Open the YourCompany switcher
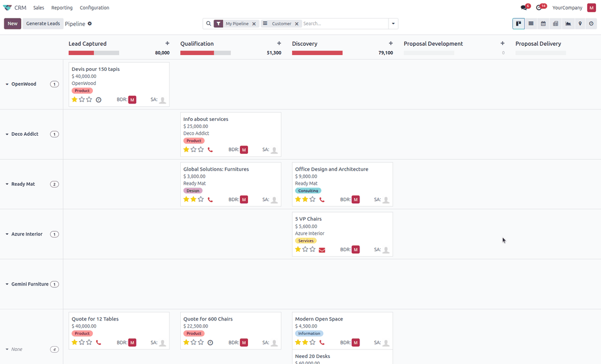Image resolution: width=601 pixels, height=364 pixels. (x=567, y=8)
